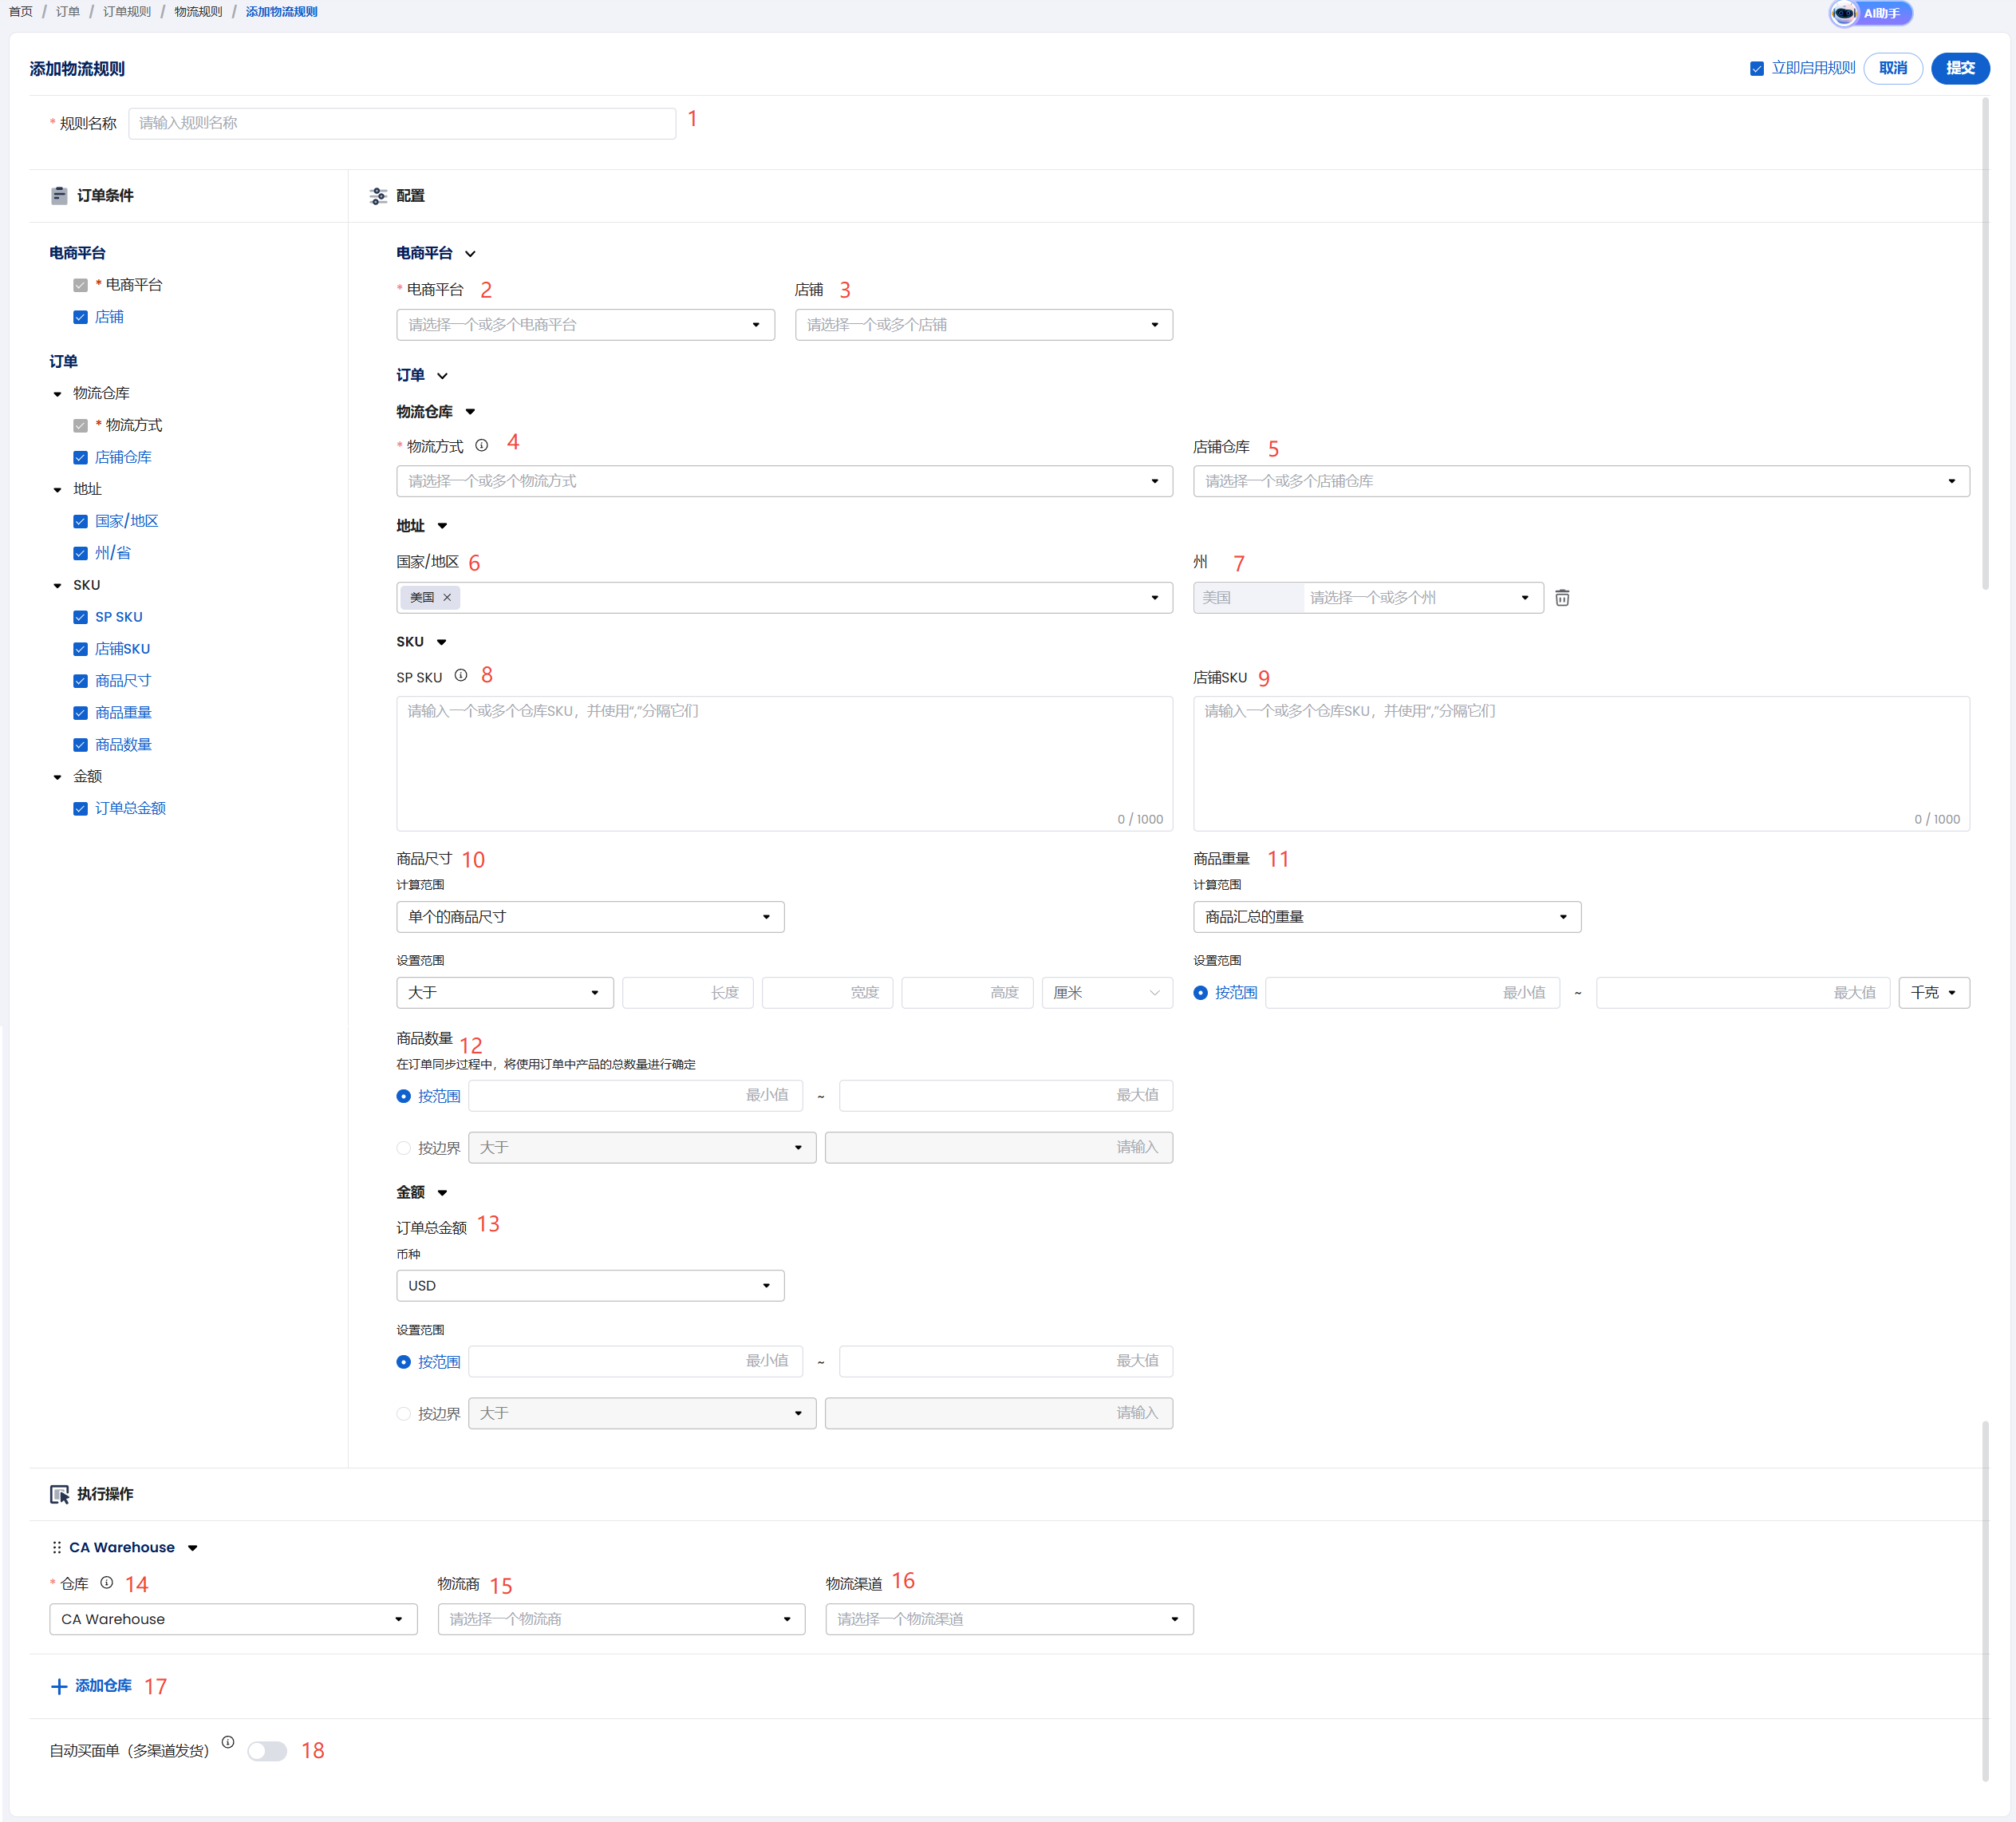This screenshot has height=1822, width=2016.
Task: Select 按范围 radio under 商品重量
Action: pyautogui.click(x=1201, y=993)
